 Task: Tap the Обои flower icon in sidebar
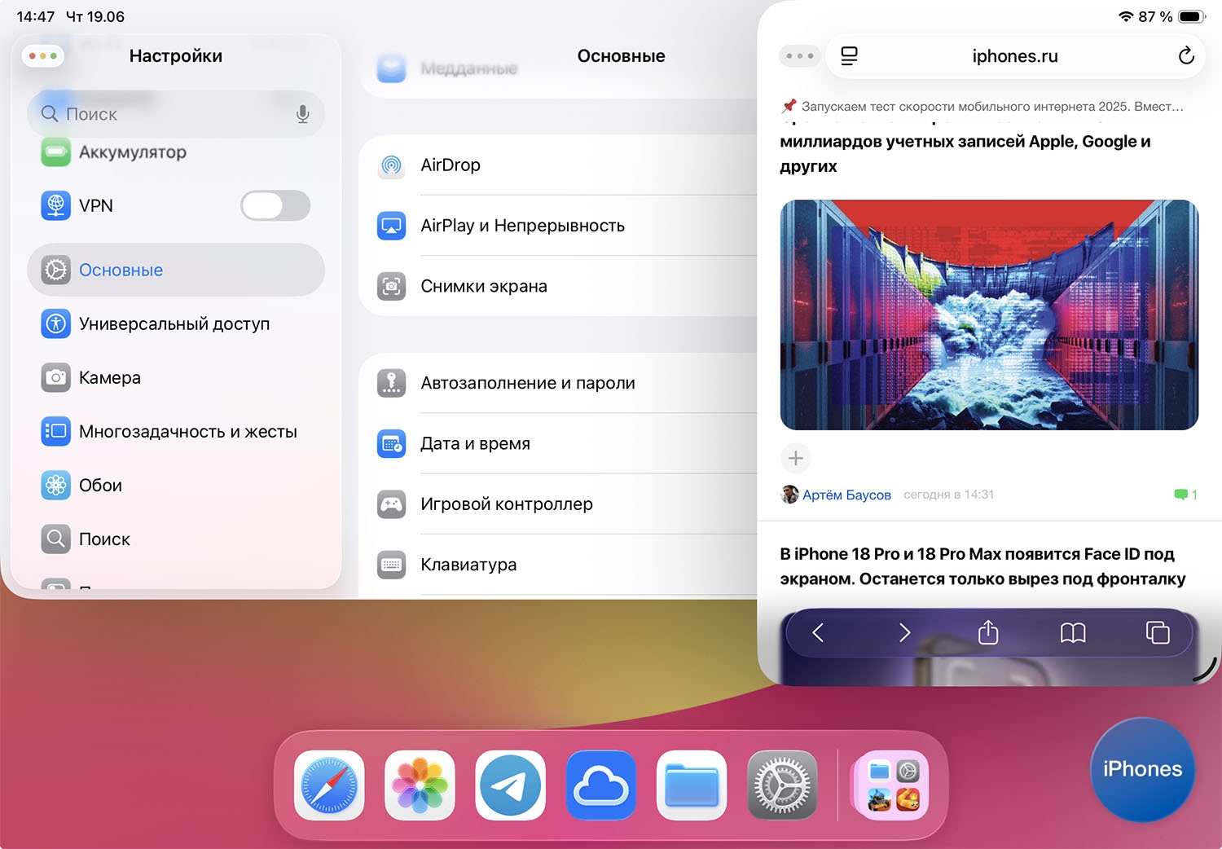point(55,486)
